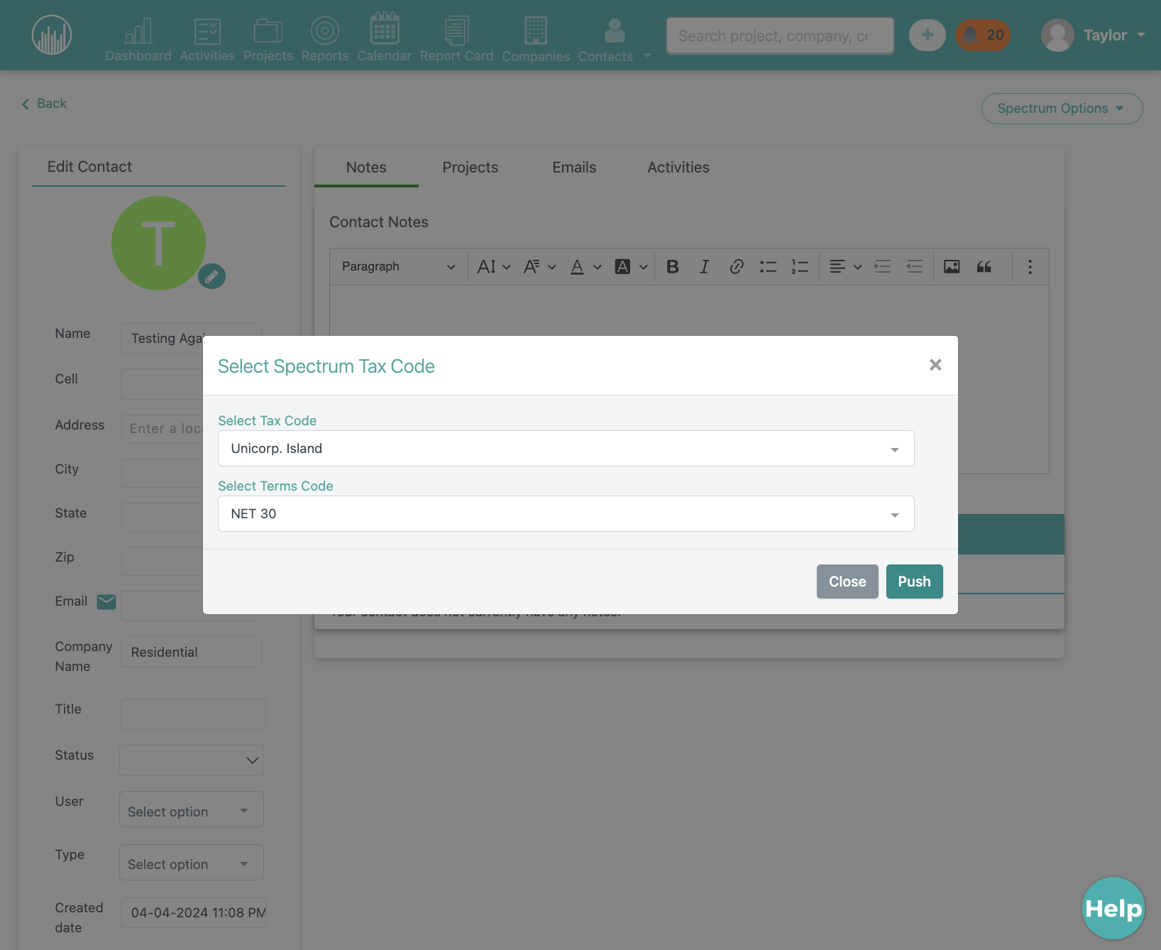Insert a block quote in notes

pos(984,266)
